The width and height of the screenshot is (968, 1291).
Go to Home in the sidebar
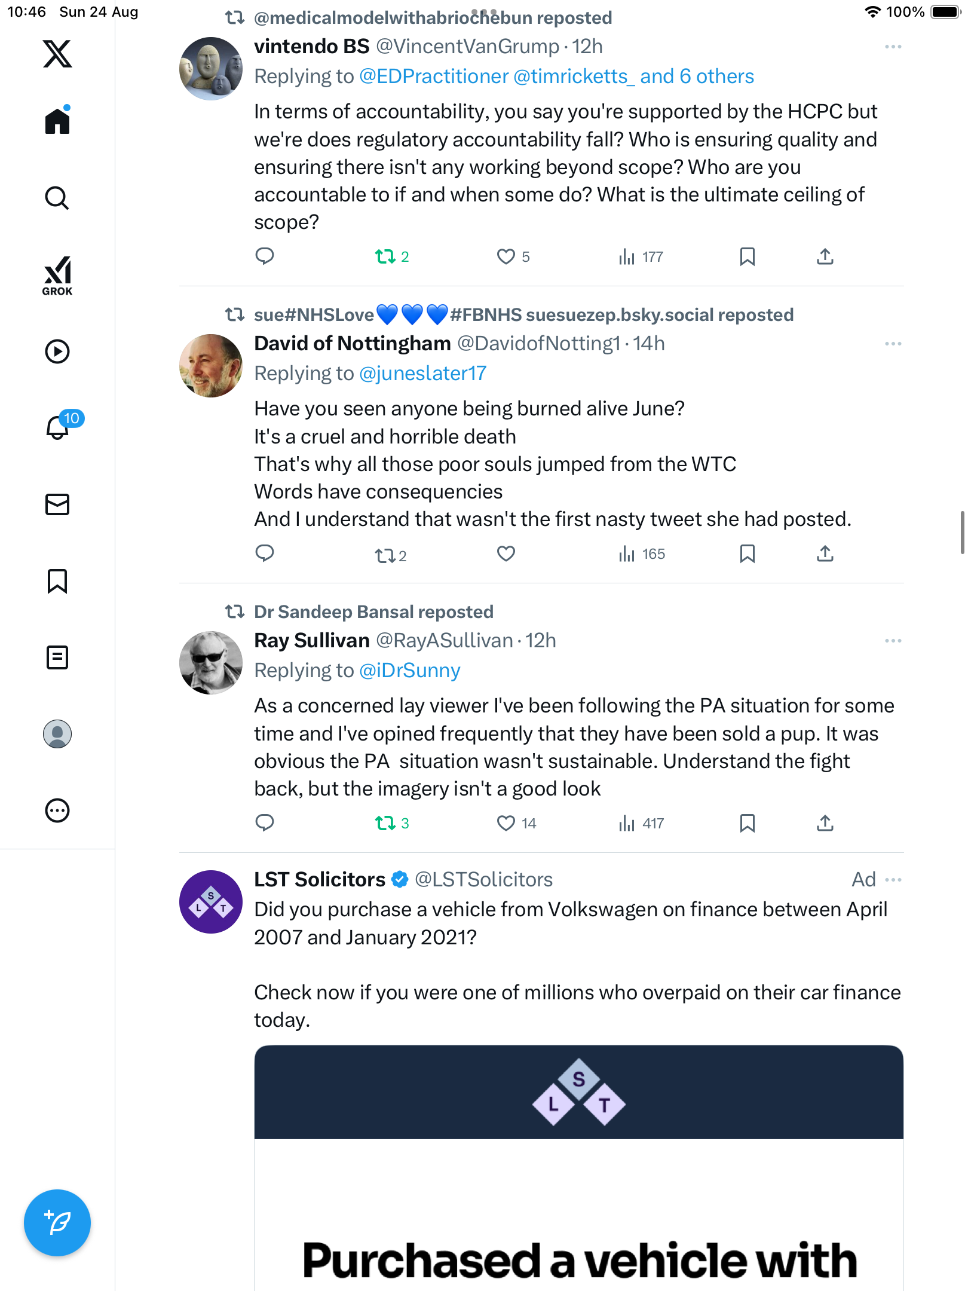click(x=57, y=121)
